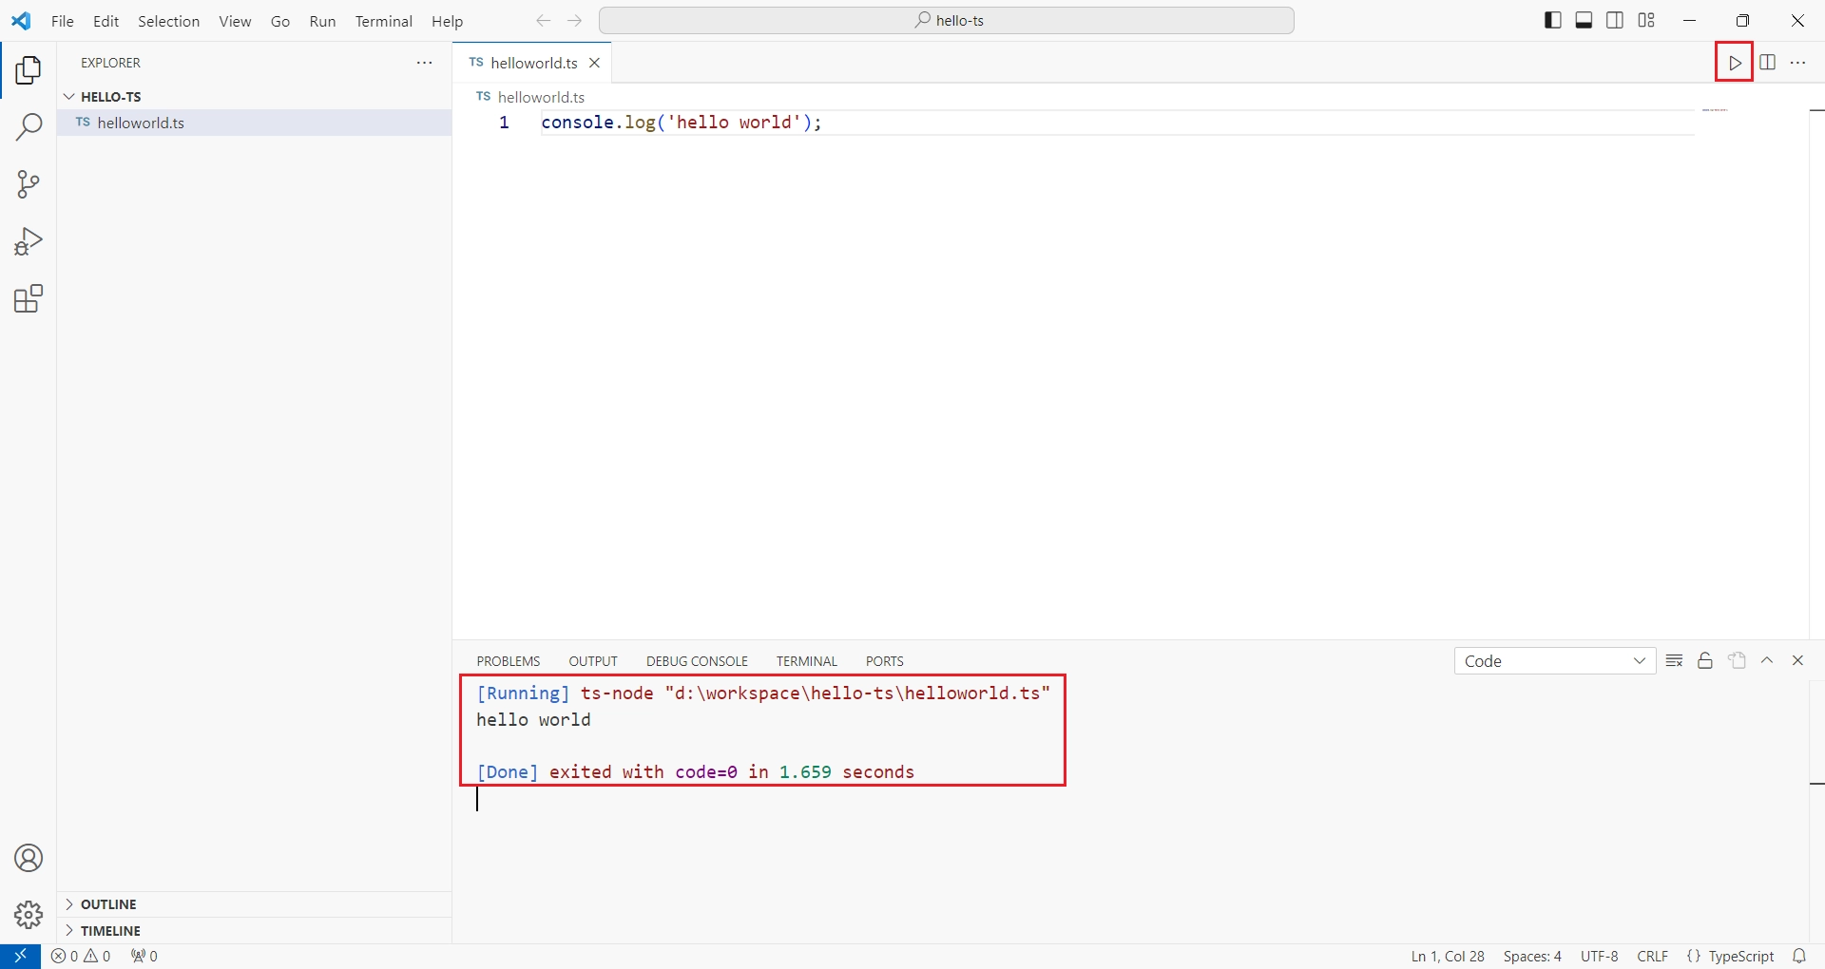This screenshot has width=1825, height=969.
Task: Open the Source Control view
Action: tap(29, 184)
